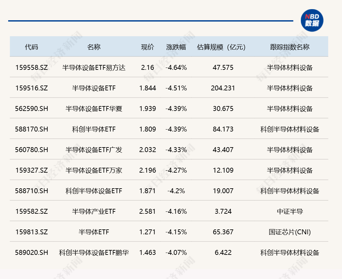Select code 159558.SZ
The height and width of the screenshot is (279, 342).
point(31,68)
